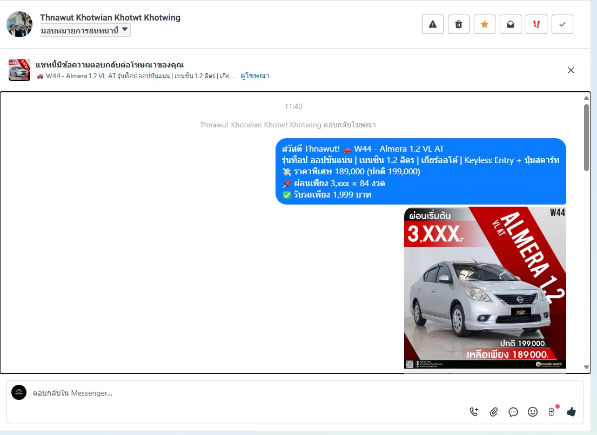Send a thumbs-up like
Viewport: 597px width, 435px height.
click(571, 412)
